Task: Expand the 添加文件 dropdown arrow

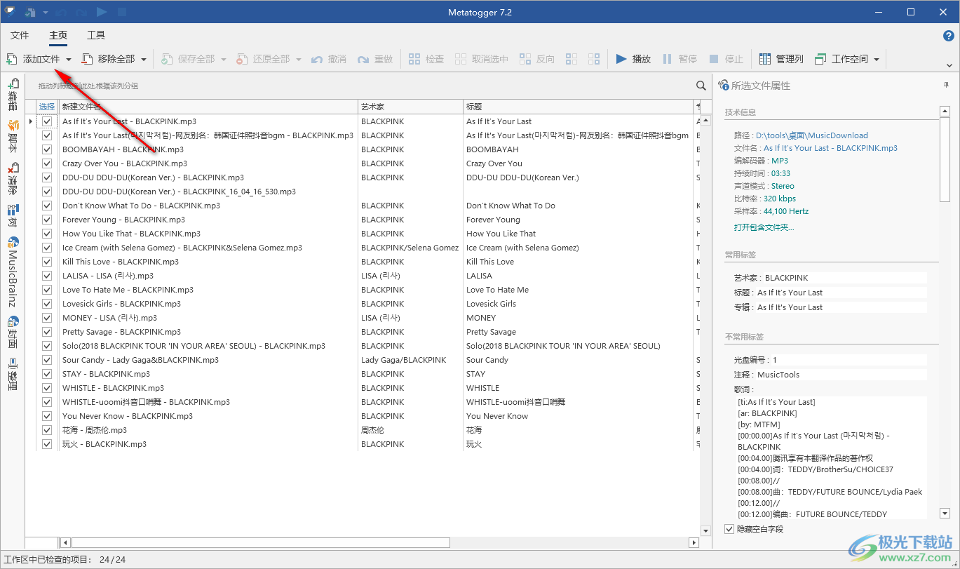Action: click(69, 60)
